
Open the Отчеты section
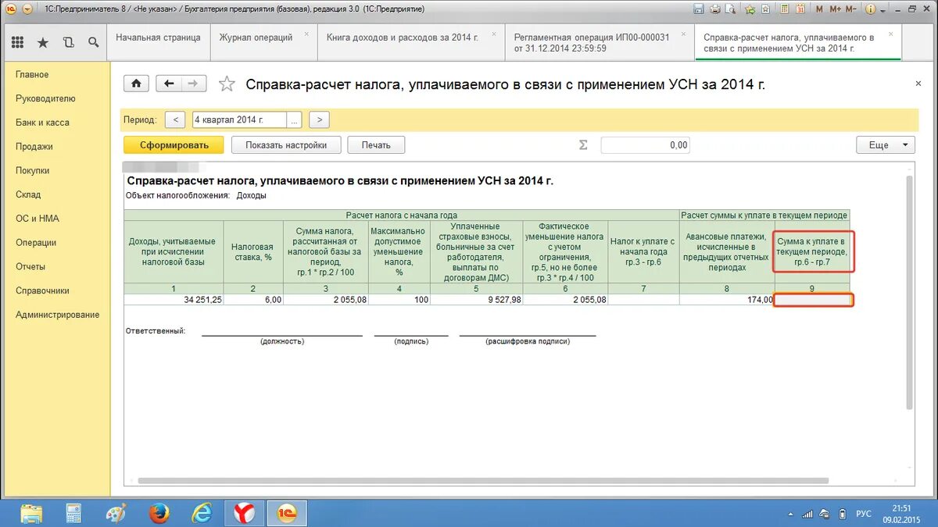[x=30, y=267]
